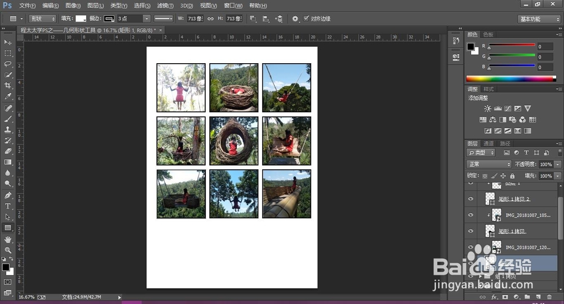Toggle lock transparent pixels
Viewport: 564px width, 304px height.
[485, 176]
